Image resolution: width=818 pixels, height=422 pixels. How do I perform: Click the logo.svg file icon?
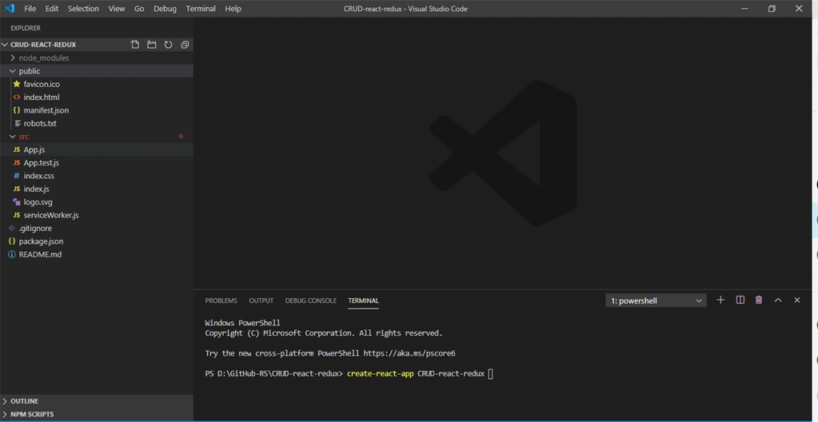[17, 202]
